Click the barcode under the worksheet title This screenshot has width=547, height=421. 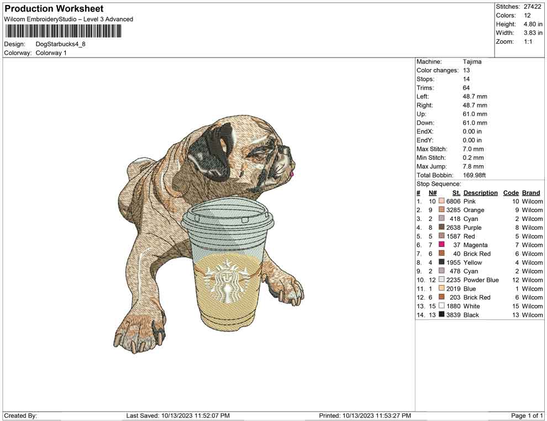coord(63,31)
